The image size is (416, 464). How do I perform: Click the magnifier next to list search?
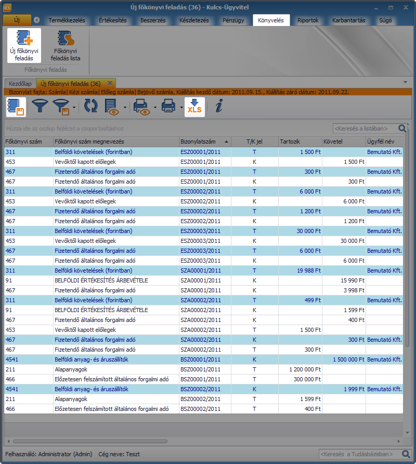click(x=402, y=128)
